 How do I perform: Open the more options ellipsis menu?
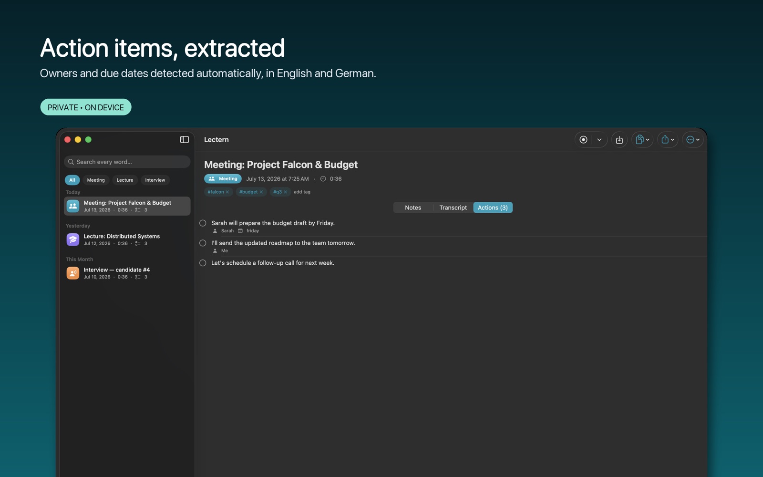693,140
